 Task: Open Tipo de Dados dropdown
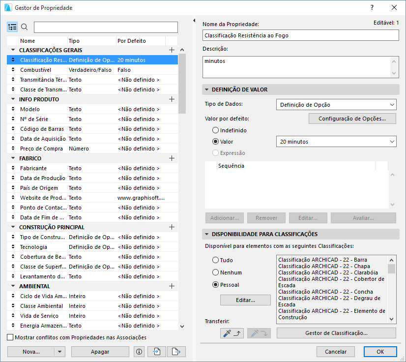point(336,105)
